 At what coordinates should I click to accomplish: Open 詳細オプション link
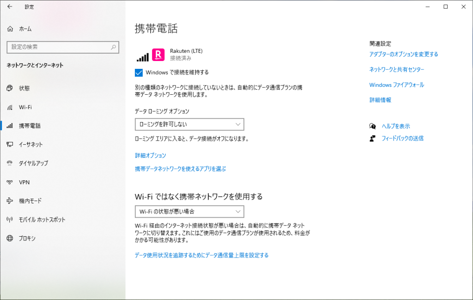tap(150, 156)
